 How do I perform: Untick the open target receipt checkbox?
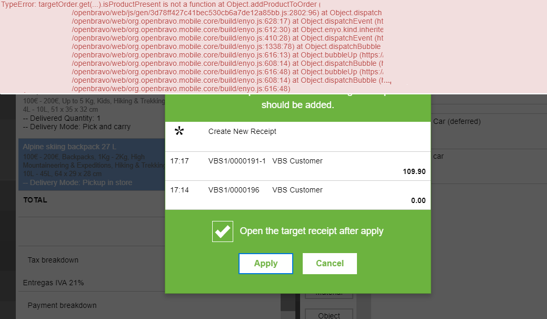pyautogui.click(x=223, y=231)
